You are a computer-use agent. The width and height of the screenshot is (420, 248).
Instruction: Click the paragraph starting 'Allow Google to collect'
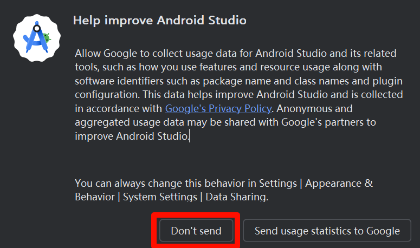tap(238, 95)
